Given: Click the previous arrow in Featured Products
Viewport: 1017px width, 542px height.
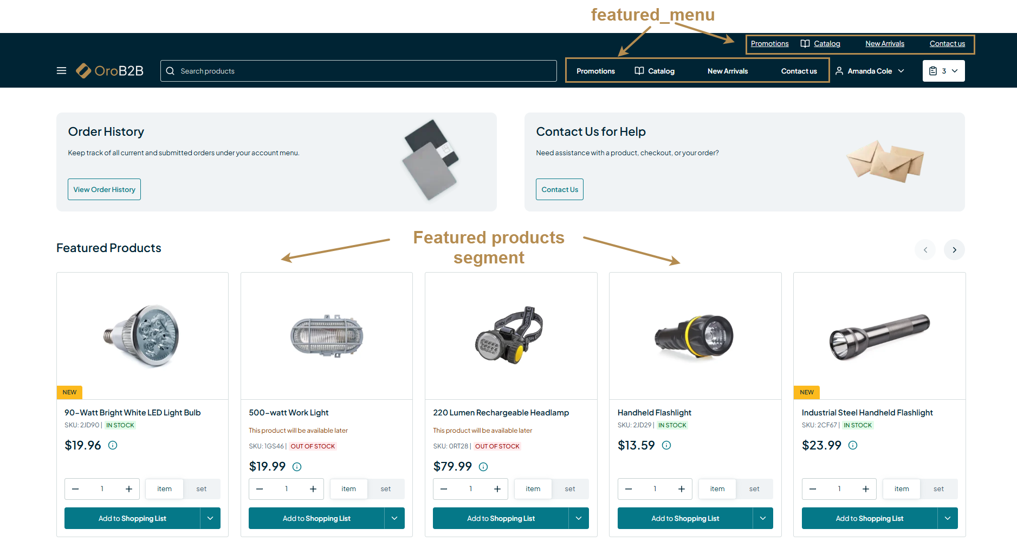Looking at the screenshot, I should point(925,250).
